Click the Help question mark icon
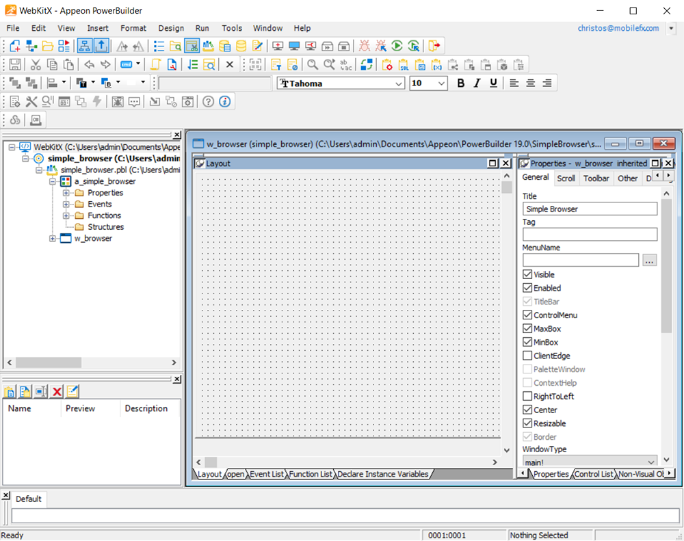This screenshot has height=541, width=684. tap(208, 102)
